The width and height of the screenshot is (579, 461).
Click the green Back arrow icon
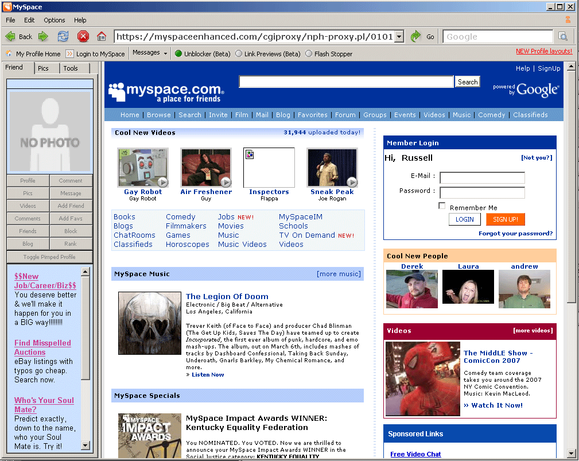[x=10, y=37]
